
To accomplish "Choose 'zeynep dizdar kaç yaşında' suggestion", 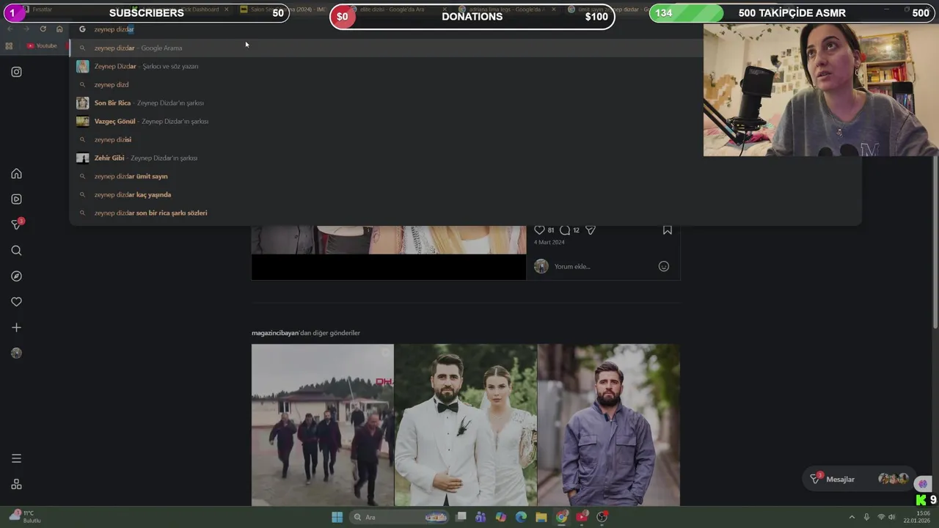I will tap(465, 194).
